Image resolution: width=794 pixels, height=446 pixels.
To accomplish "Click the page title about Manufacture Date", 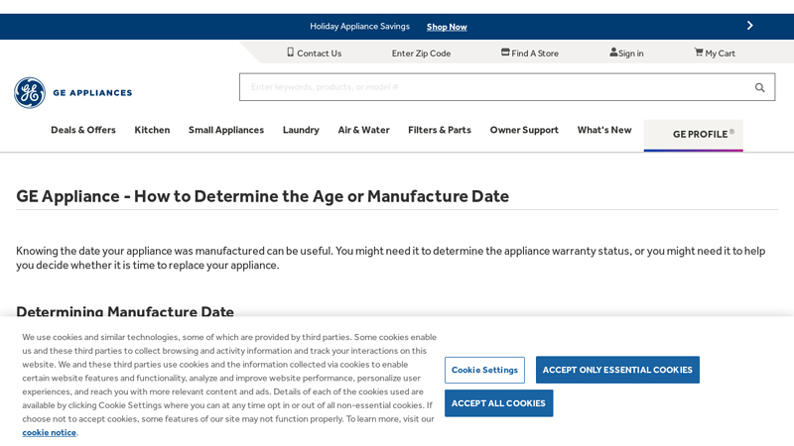I will point(262,196).
